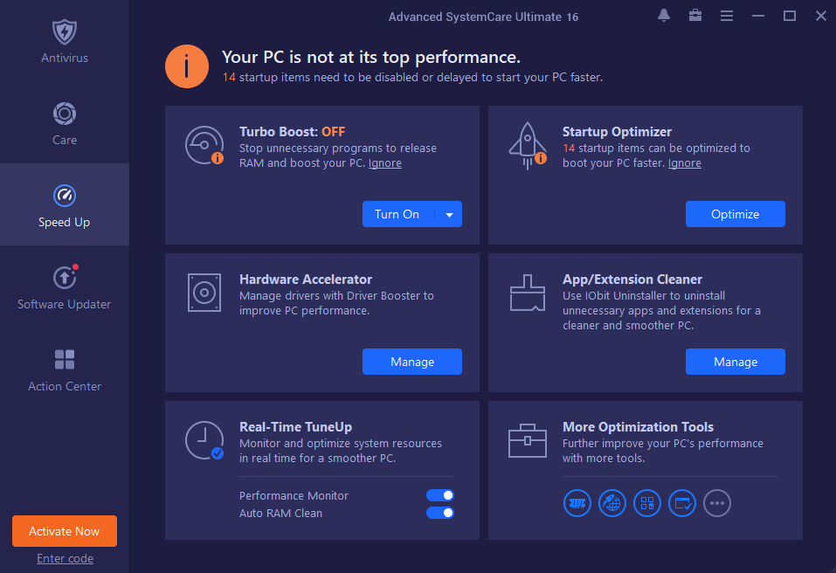Viewport: 836px width, 573px height.
Task: Click the Activate Now button
Action: [x=65, y=531]
